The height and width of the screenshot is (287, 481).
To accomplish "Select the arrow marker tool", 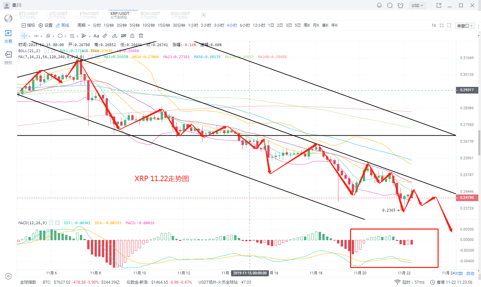I will 84,36.
